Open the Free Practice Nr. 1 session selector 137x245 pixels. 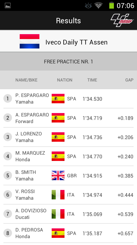pos(68,62)
